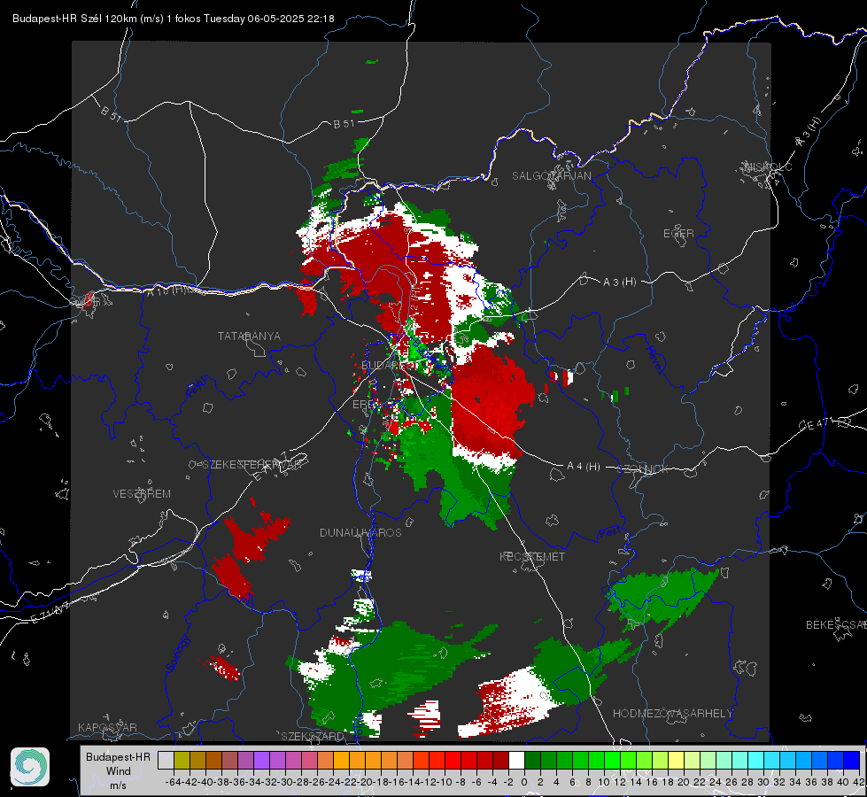Click the A 3 (H) label near Eger
Screen dimensions: 867x797
[619, 282]
